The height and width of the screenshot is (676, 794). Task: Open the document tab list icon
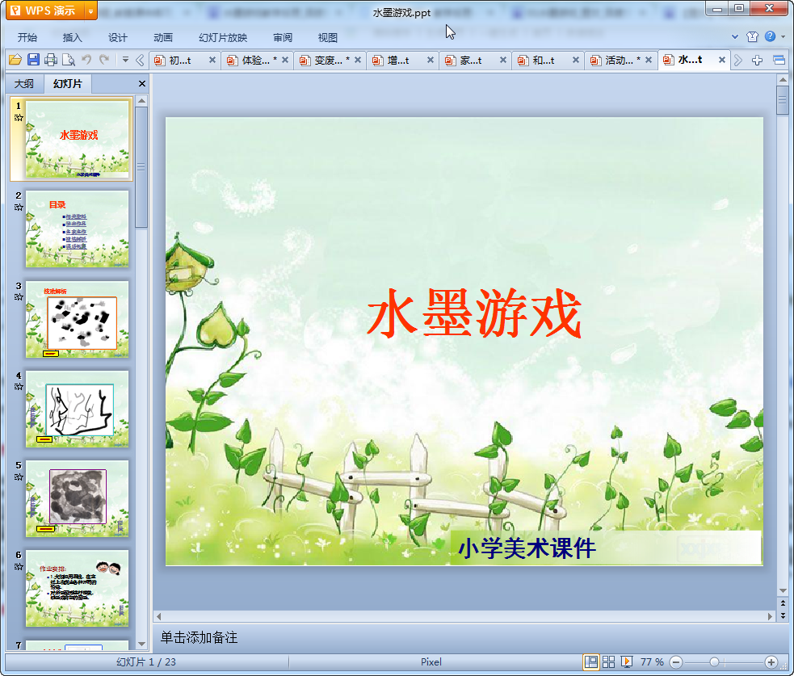[x=779, y=61]
